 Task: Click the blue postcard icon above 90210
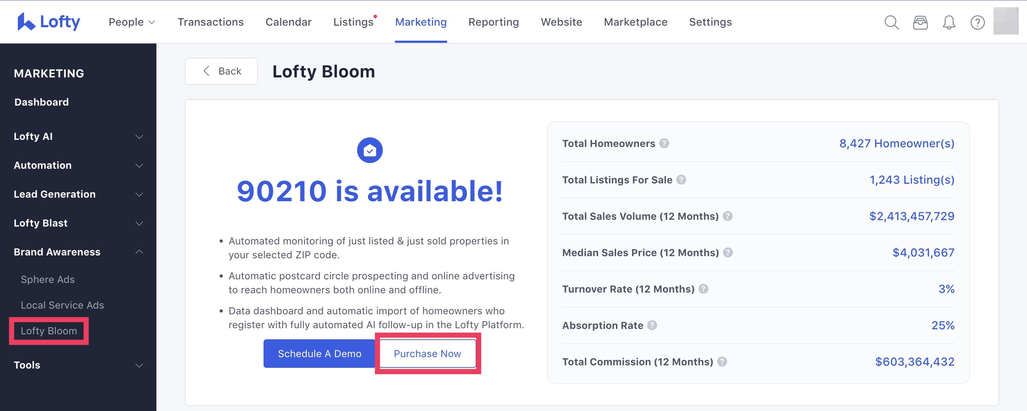[370, 150]
